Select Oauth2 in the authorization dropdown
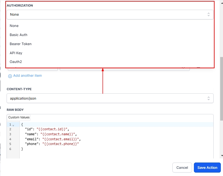Screen dimensions: 223x176 point(16,62)
